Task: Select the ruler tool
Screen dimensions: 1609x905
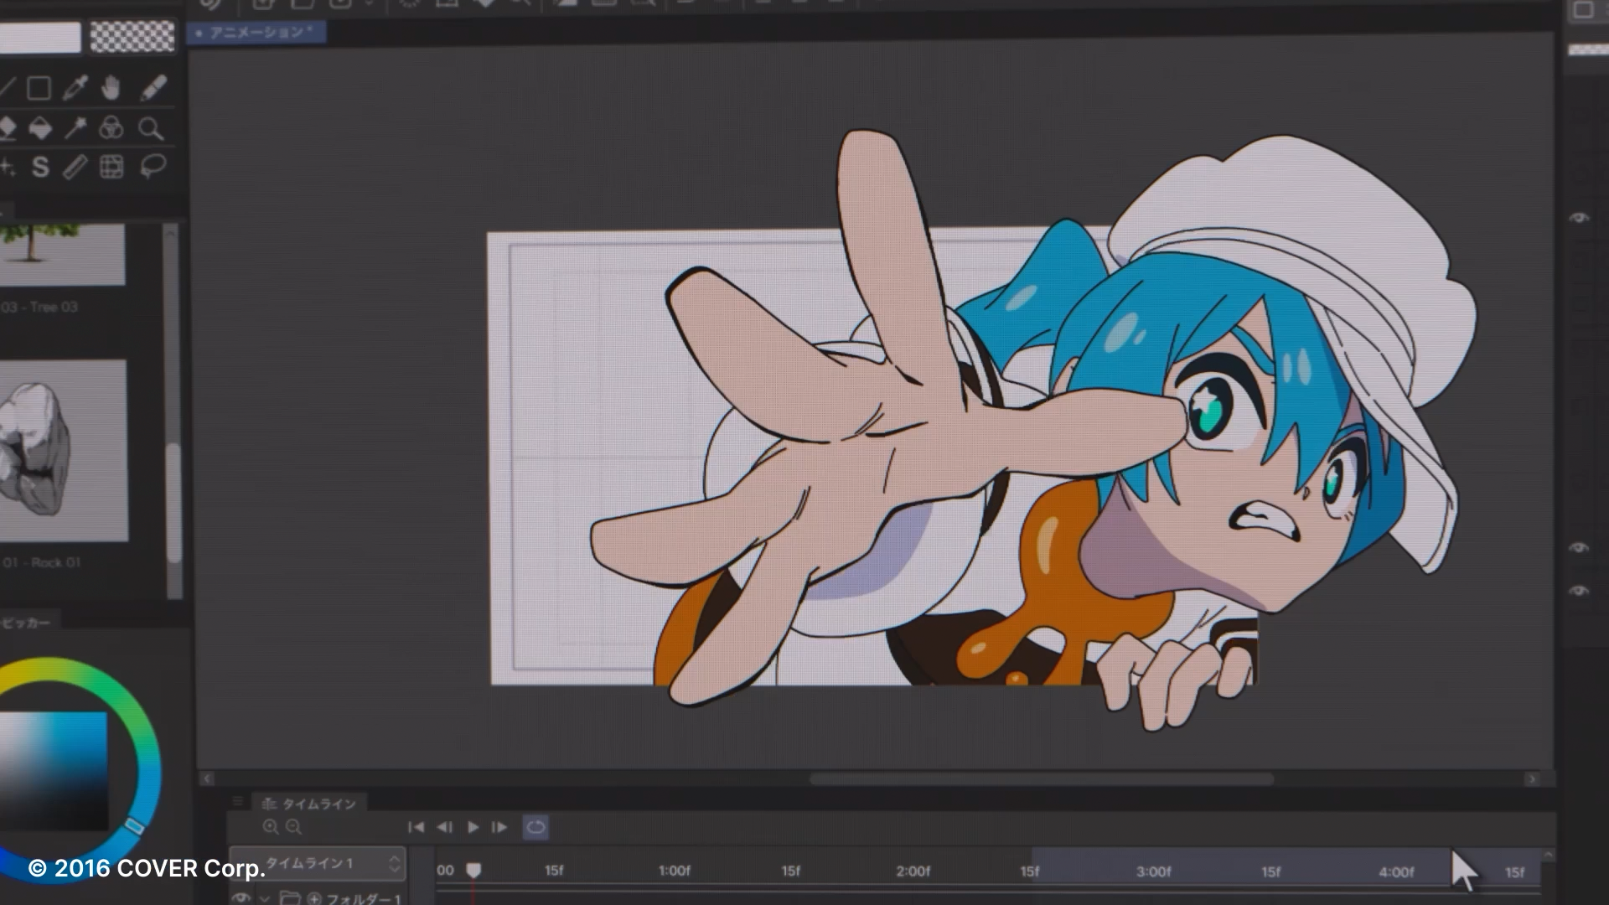Action: (x=75, y=167)
